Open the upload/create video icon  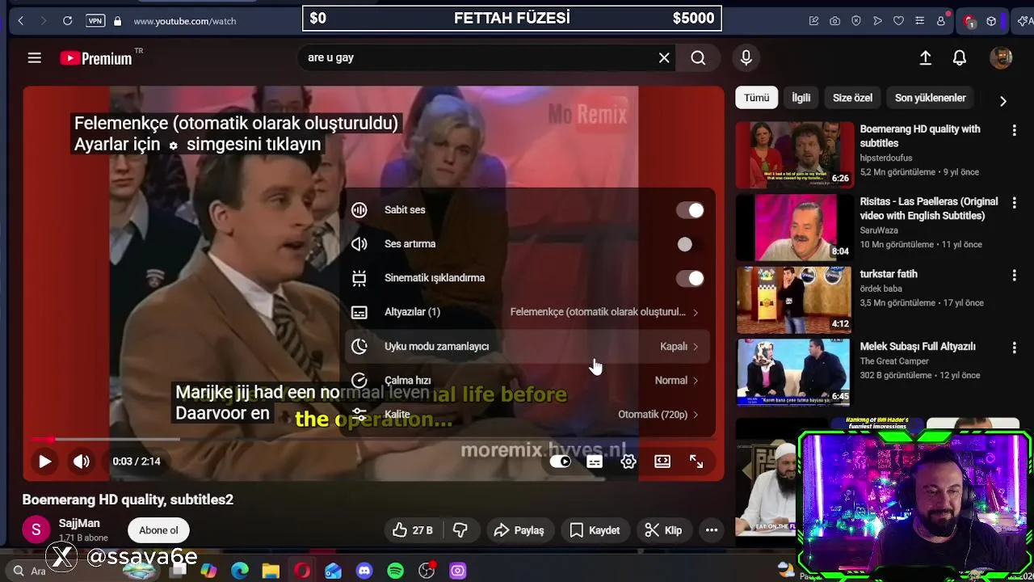(926, 57)
